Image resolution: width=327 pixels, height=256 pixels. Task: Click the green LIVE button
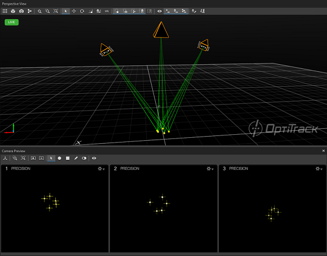[x=12, y=22]
